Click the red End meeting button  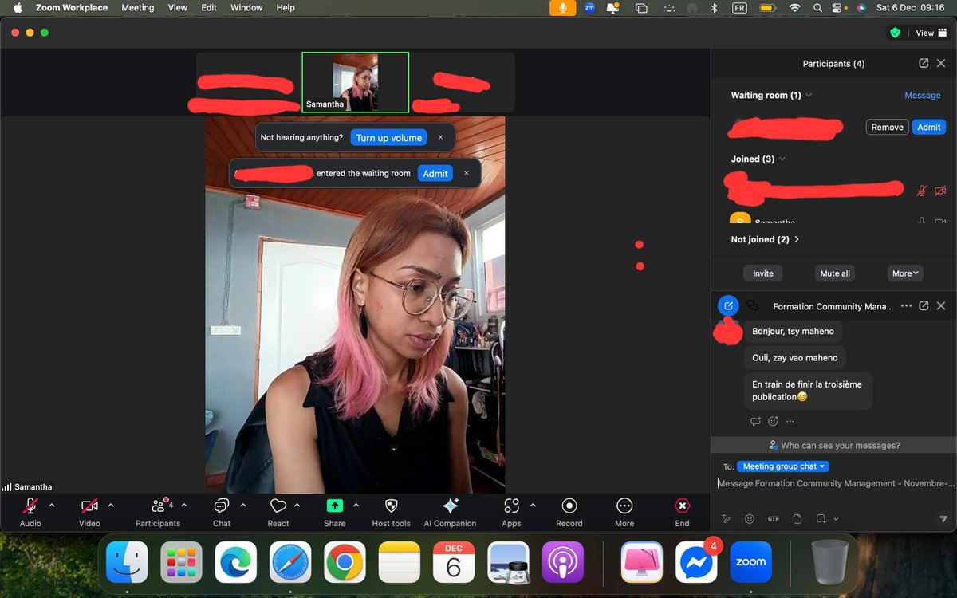click(x=682, y=512)
